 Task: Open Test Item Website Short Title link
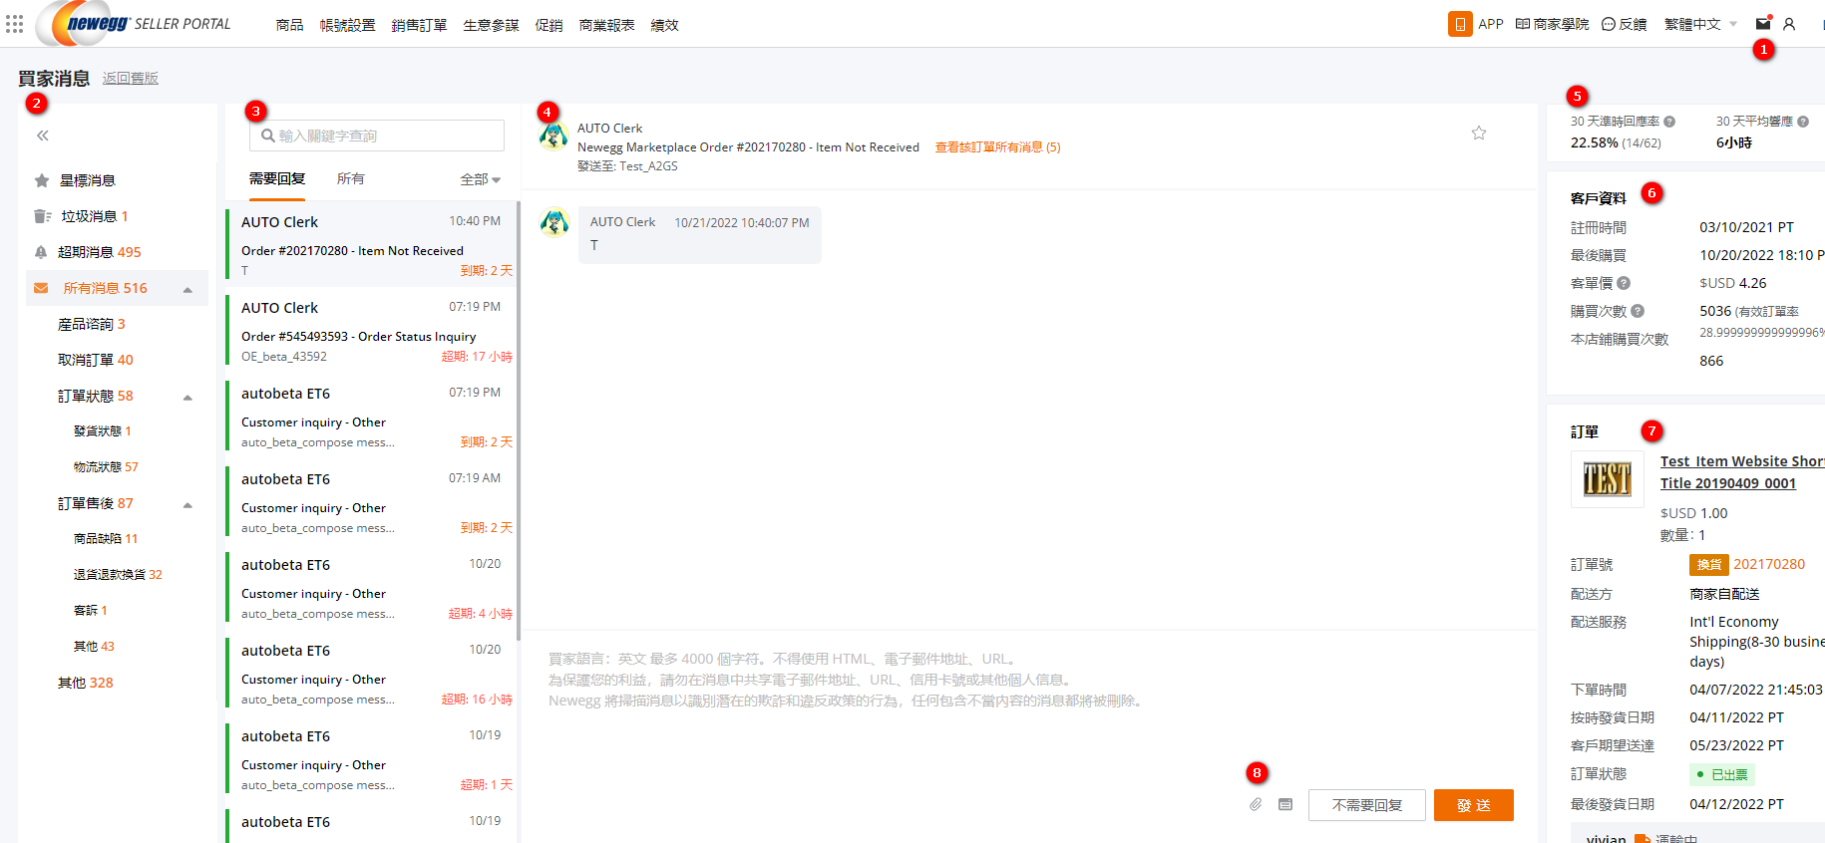coord(1742,472)
